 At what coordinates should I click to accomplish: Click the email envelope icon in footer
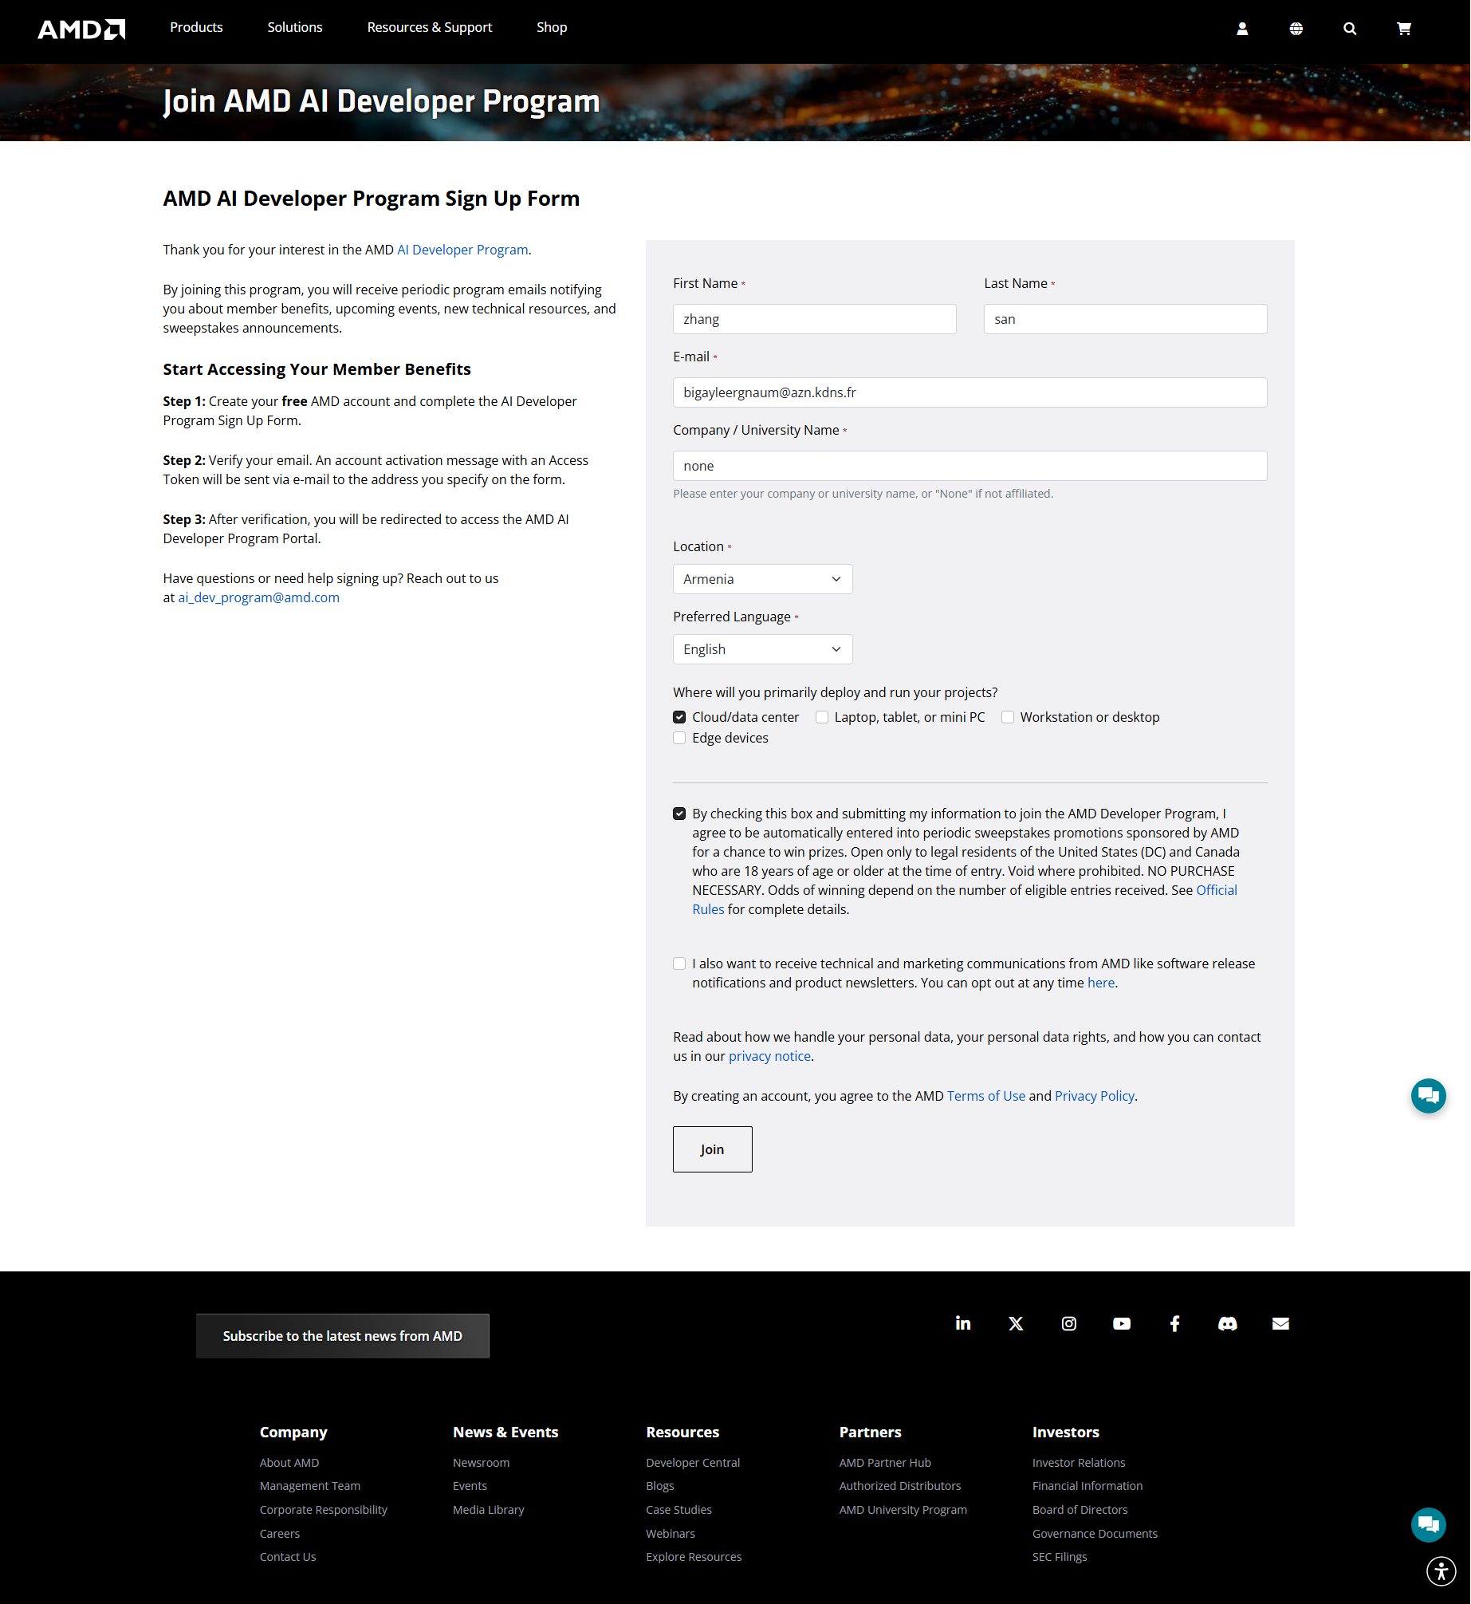pyautogui.click(x=1280, y=1323)
